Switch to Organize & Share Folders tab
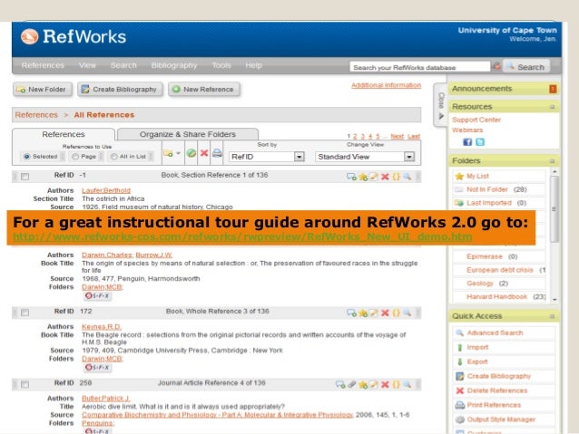 [188, 134]
